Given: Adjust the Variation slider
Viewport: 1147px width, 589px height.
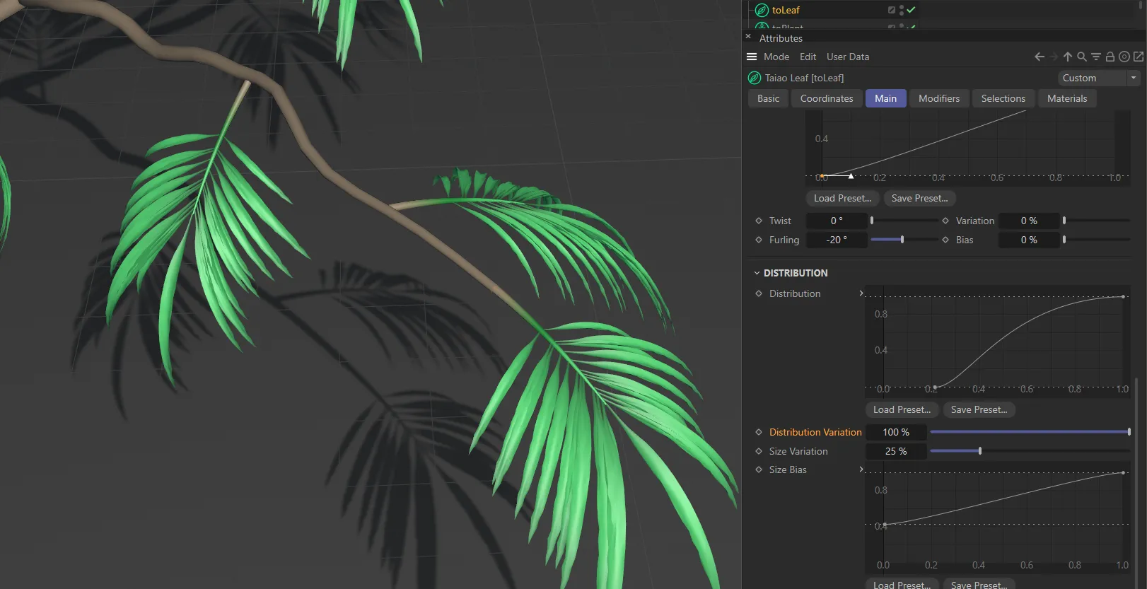Looking at the screenshot, I should pyautogui.click(x=1096, y=221).
